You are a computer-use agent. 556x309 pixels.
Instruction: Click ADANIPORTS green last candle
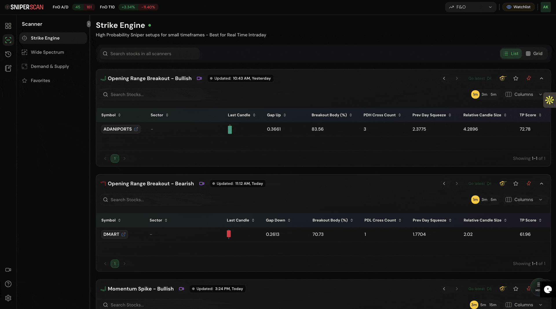(230, 129)
